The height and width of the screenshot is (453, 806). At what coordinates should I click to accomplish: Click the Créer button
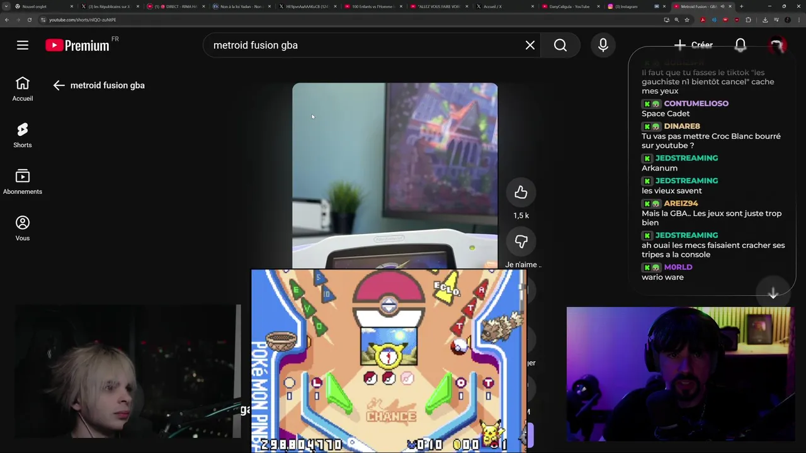point(693,45)
